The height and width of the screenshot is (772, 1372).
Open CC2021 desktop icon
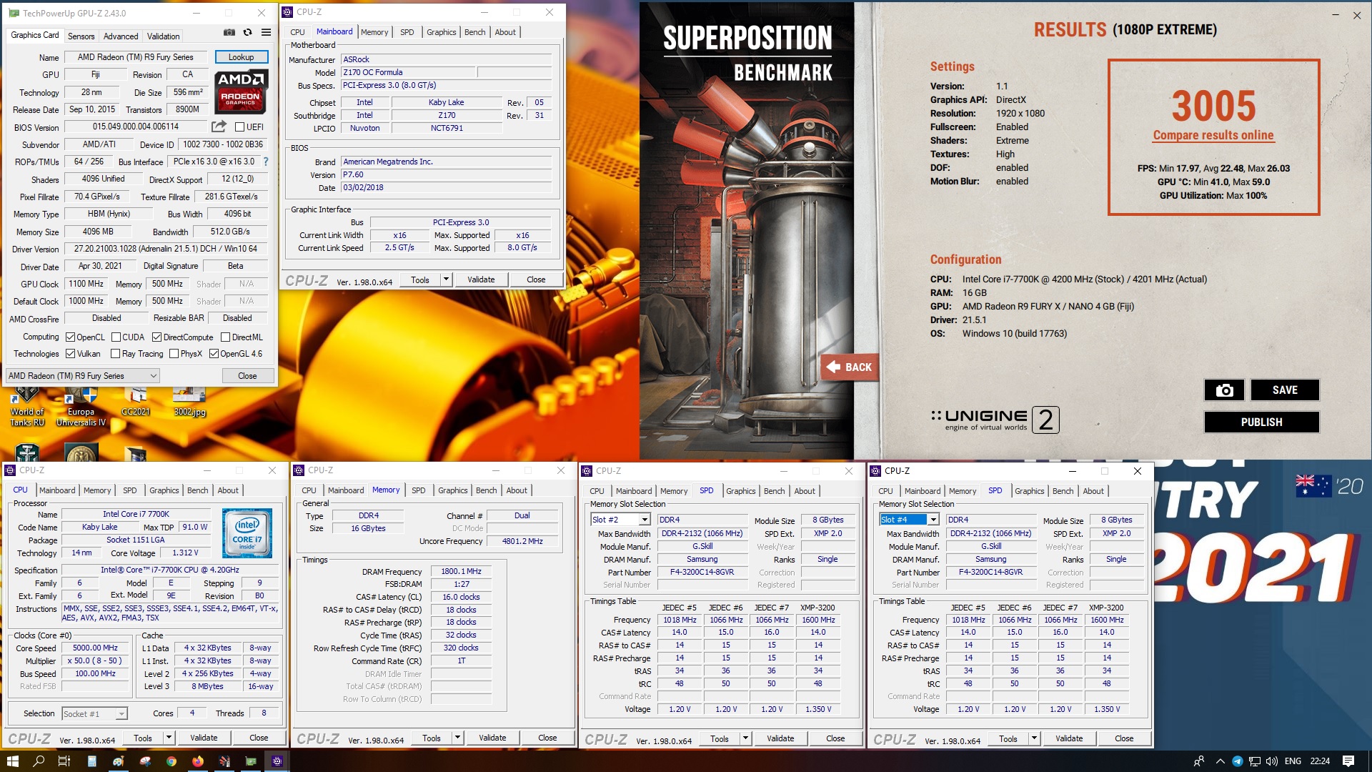pyautogui.click(x=135, y=402)
